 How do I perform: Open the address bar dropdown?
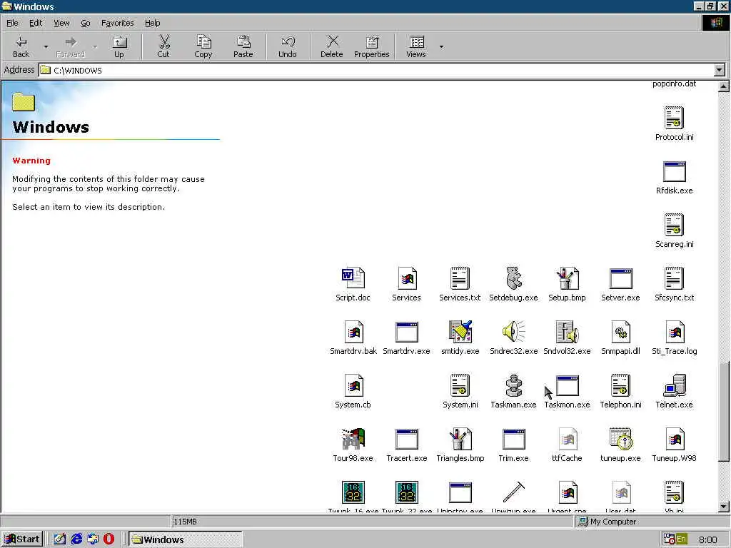(720, 71)
